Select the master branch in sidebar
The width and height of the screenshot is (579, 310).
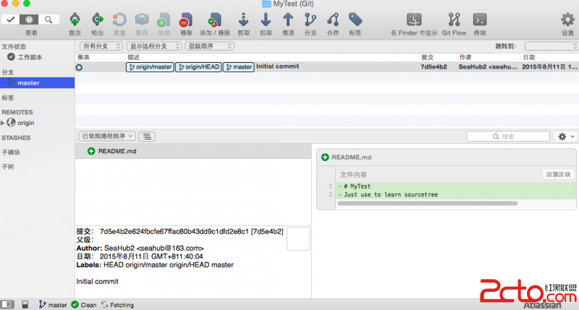(29, 83)
